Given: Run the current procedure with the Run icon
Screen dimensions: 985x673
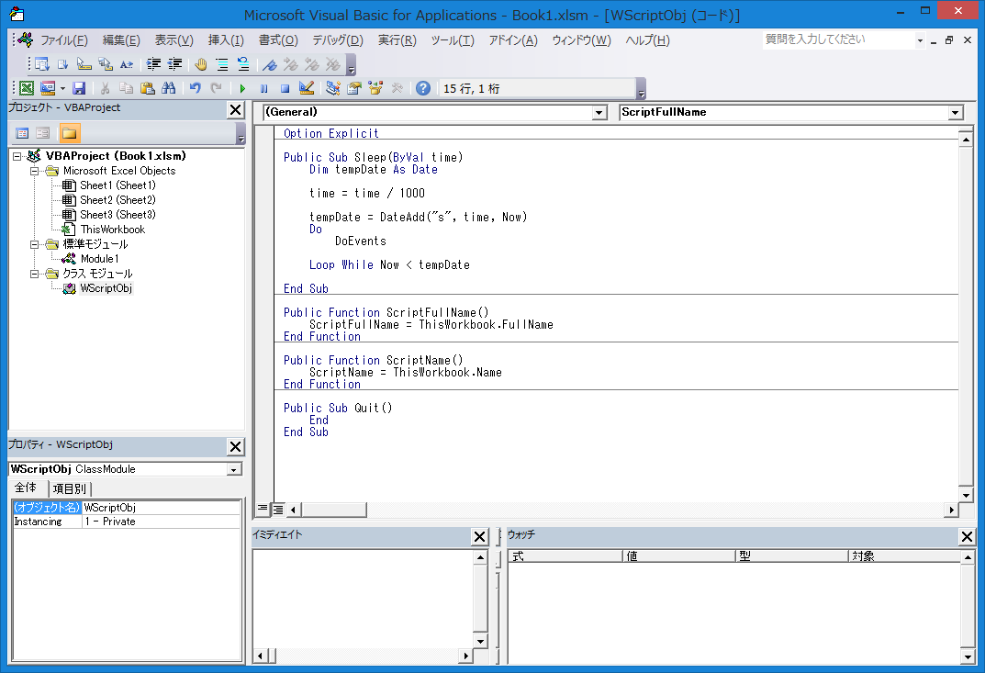Looking at the screenshot, I should (242, 87).
